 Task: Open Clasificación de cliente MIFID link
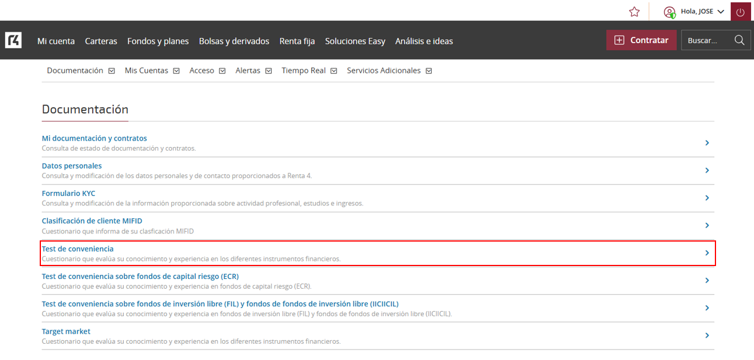92,221
